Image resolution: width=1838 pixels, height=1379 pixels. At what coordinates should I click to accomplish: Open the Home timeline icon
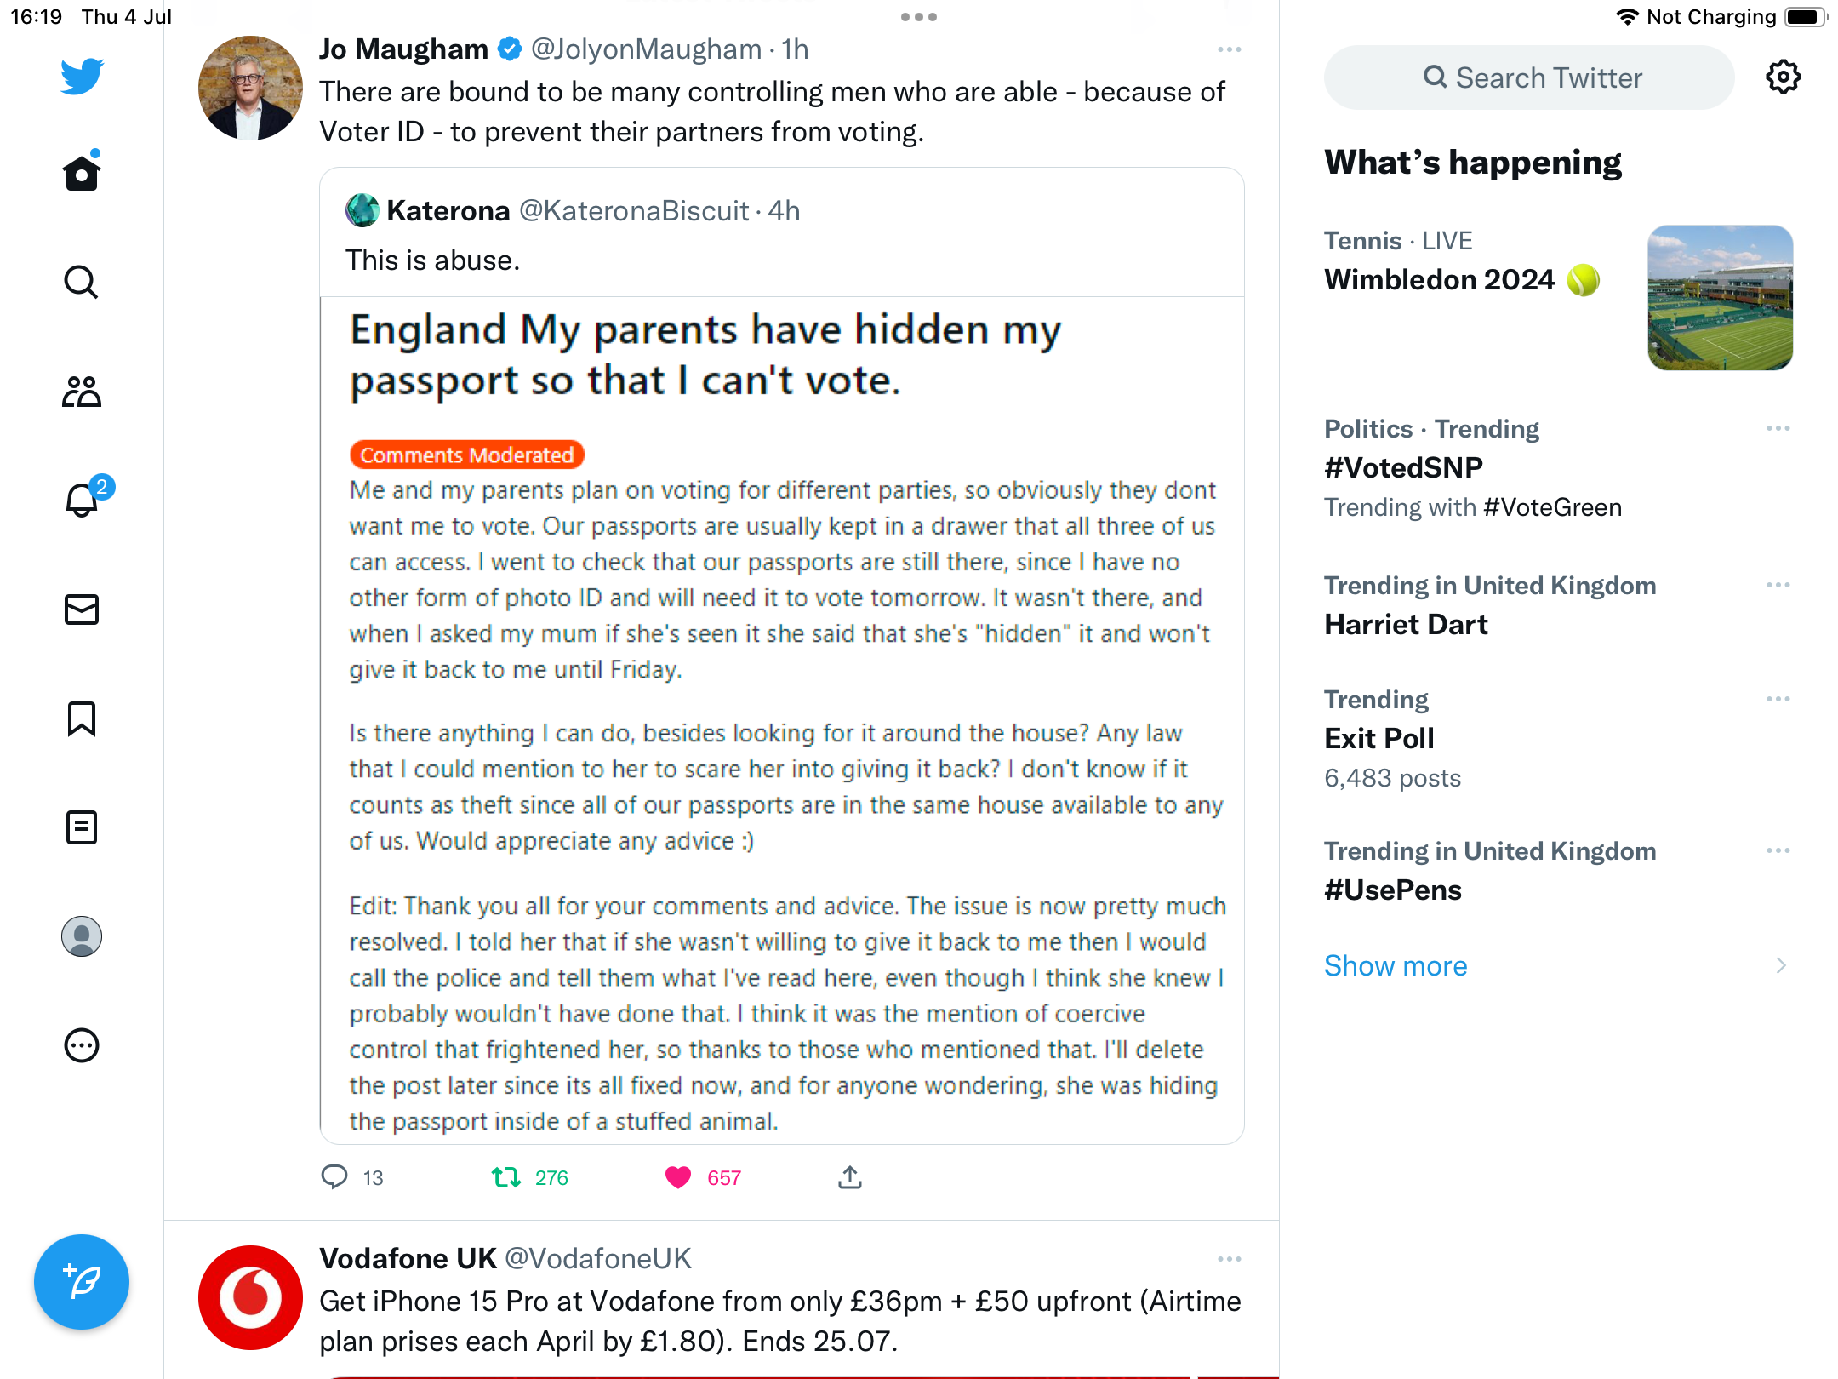click(82, 174)
